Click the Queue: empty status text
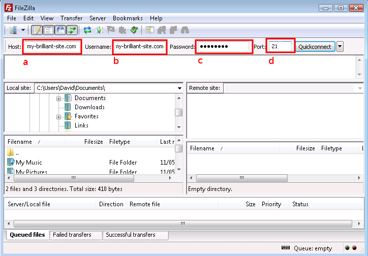The image size is (368, 256). click(x=313, y=248)
